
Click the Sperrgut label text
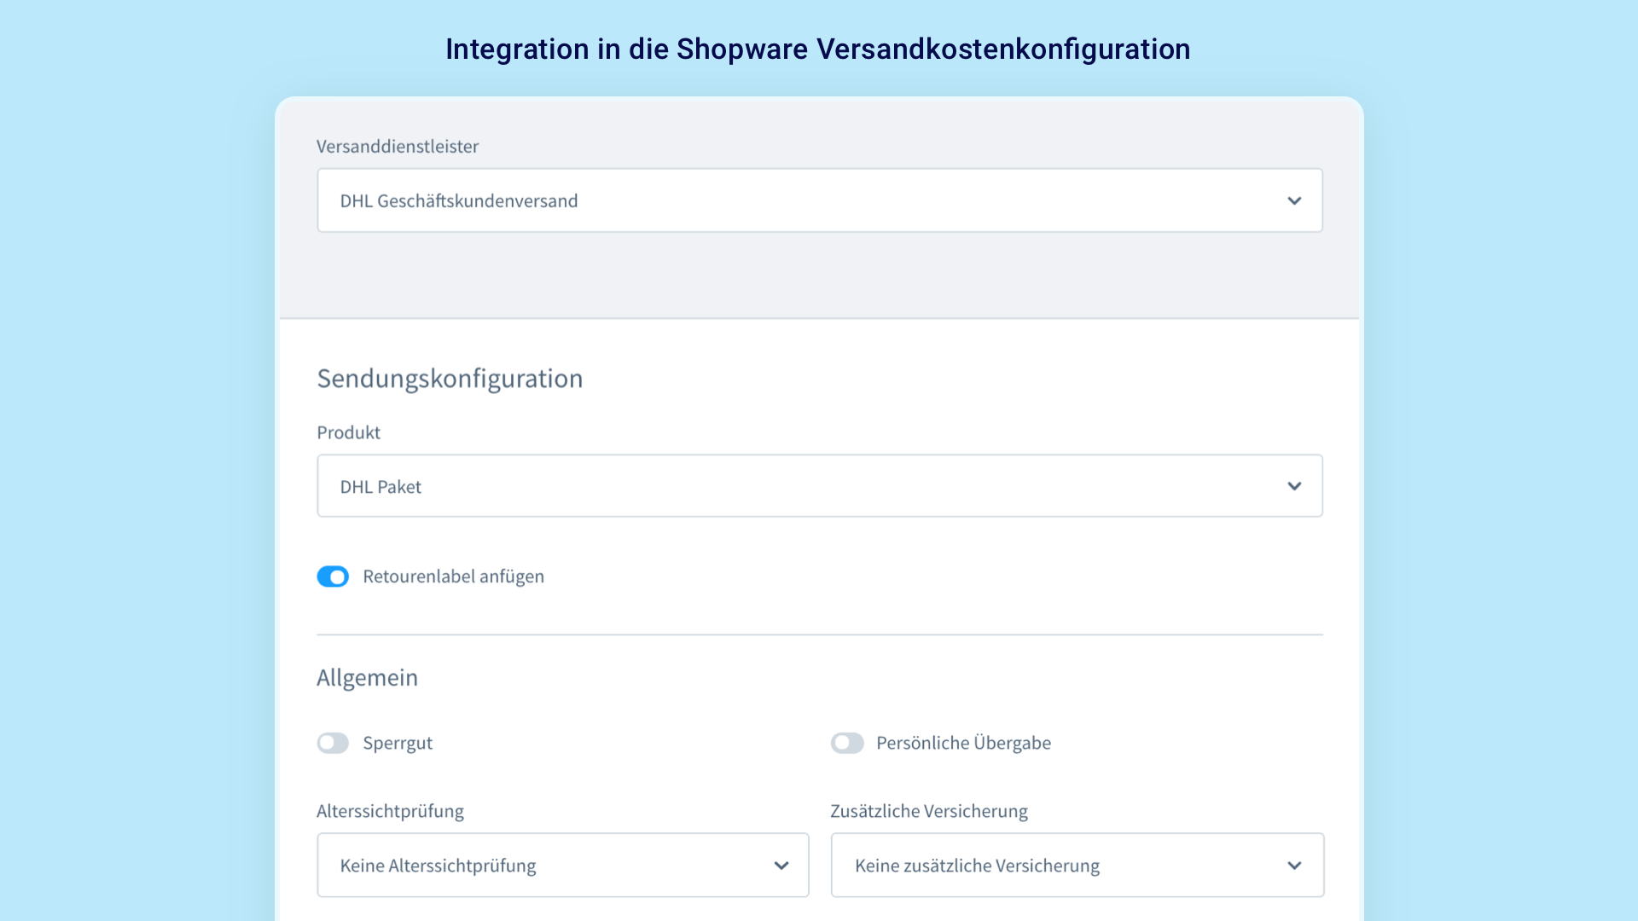tap(398, 743)
